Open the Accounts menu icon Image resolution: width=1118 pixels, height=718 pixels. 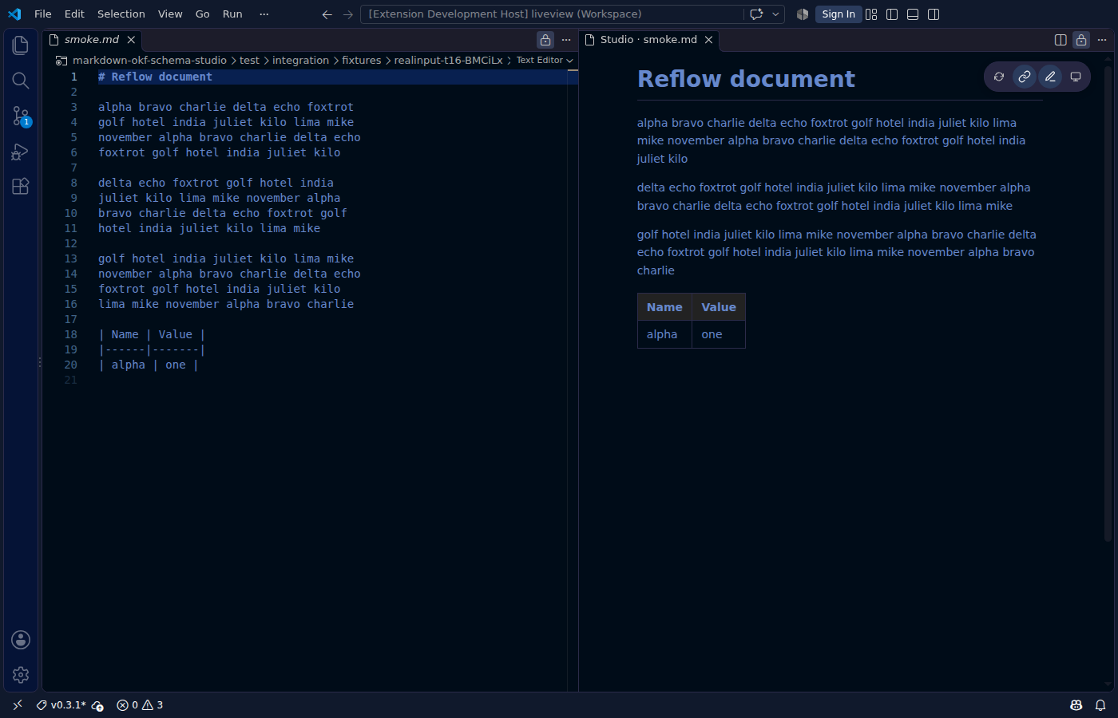21,640
